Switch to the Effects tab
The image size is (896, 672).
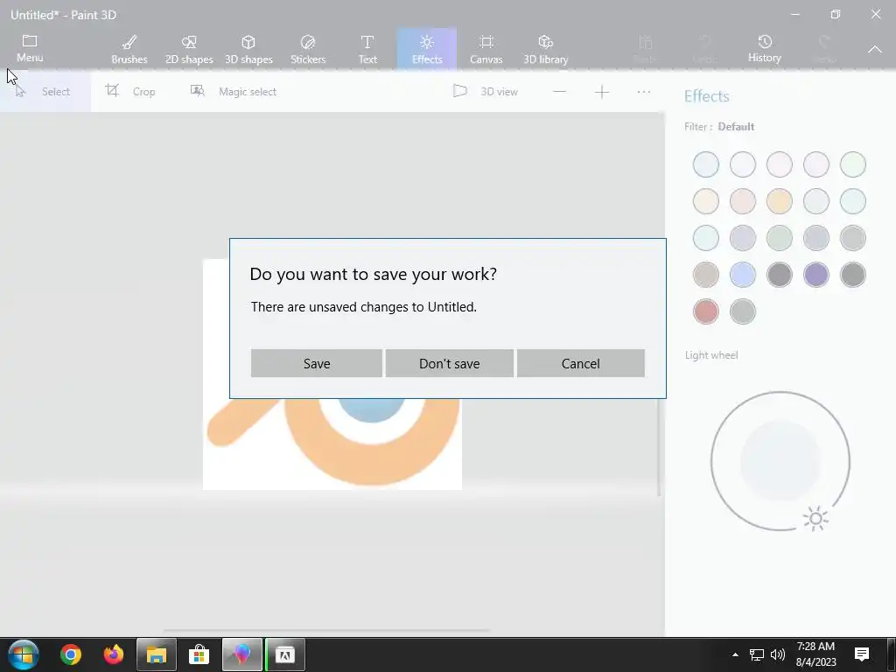427,49
